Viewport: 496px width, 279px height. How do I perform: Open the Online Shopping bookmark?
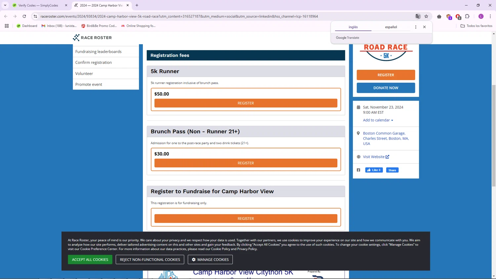pos(138,26)
